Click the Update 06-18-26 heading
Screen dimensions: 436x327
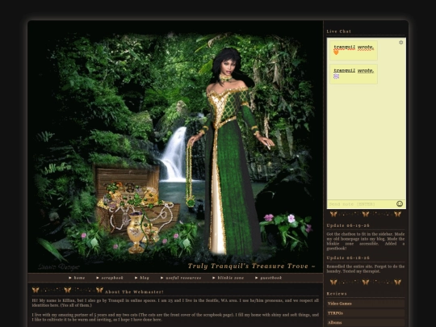[x=348, y=258]
